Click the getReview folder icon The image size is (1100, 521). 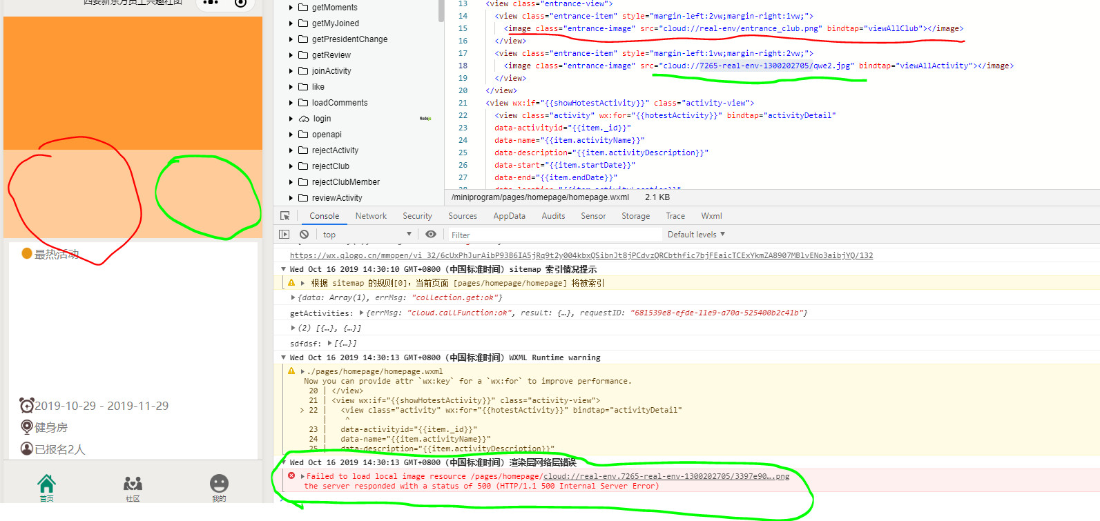pyautogui.click(x=303, y=55)
